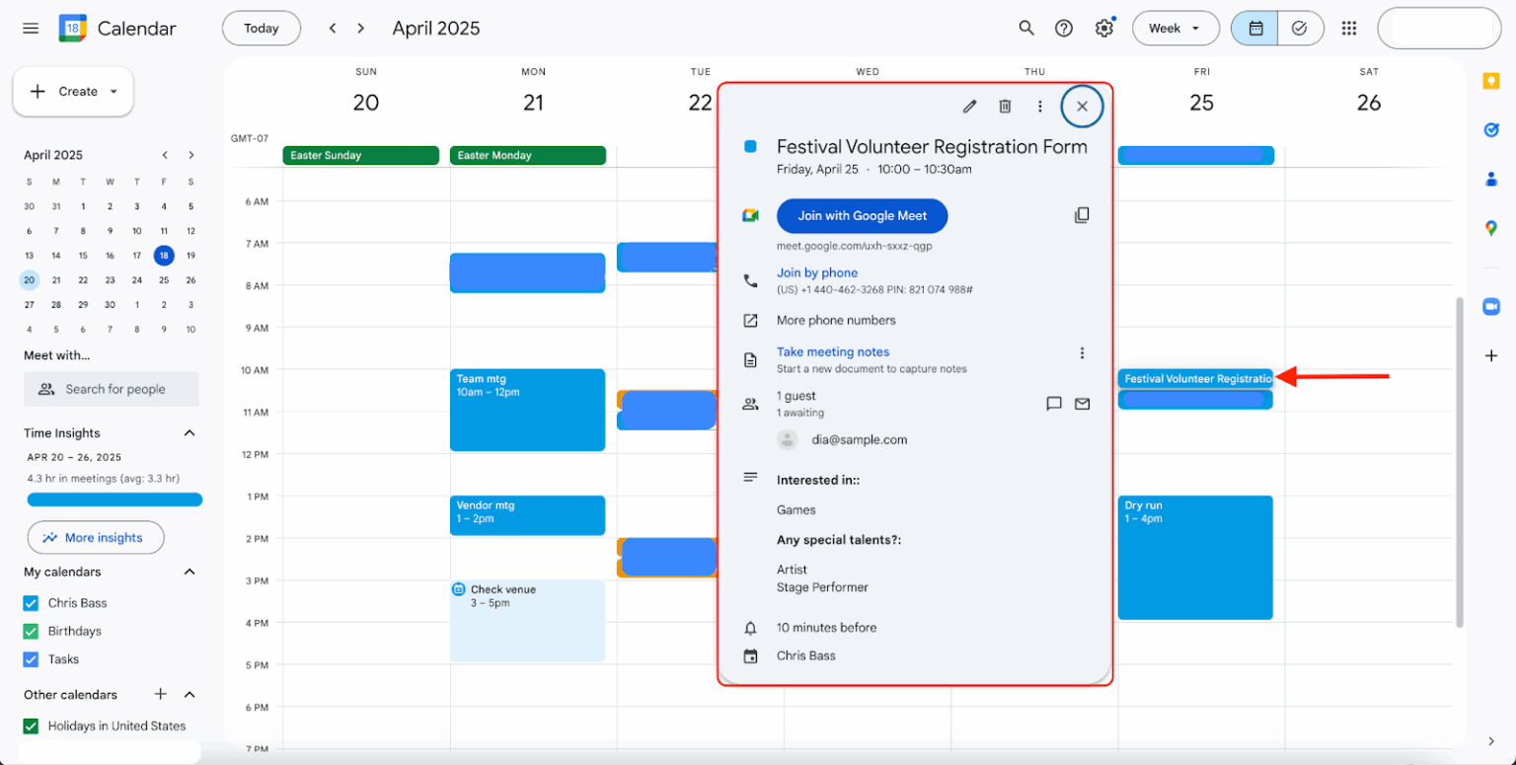Open the Week view dropdown
Viewport: 1516px width, 765px height.
pos(1175,29)
